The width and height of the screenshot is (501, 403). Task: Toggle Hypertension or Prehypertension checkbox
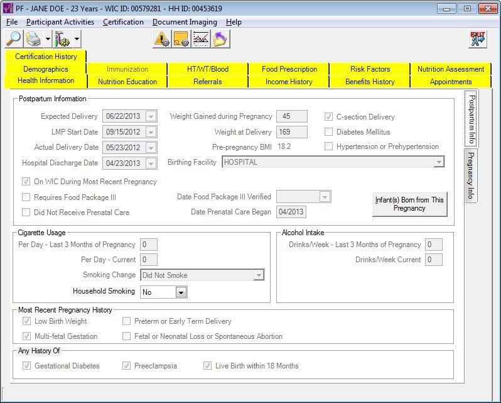(328, 146)
